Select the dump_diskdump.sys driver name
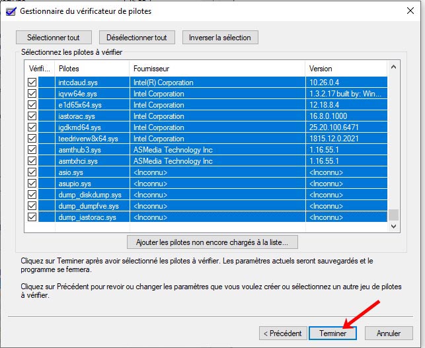Screen dimensions: 425x348 (90, 195)
